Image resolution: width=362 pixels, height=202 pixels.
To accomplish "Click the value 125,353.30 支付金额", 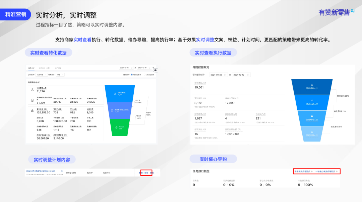I will tap(43, 112).
